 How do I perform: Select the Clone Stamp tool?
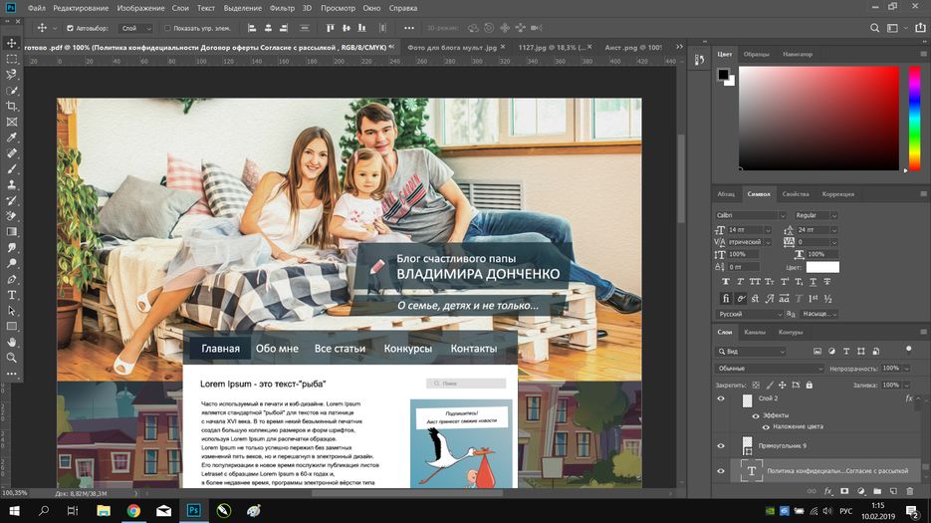[x=11, y=185]
